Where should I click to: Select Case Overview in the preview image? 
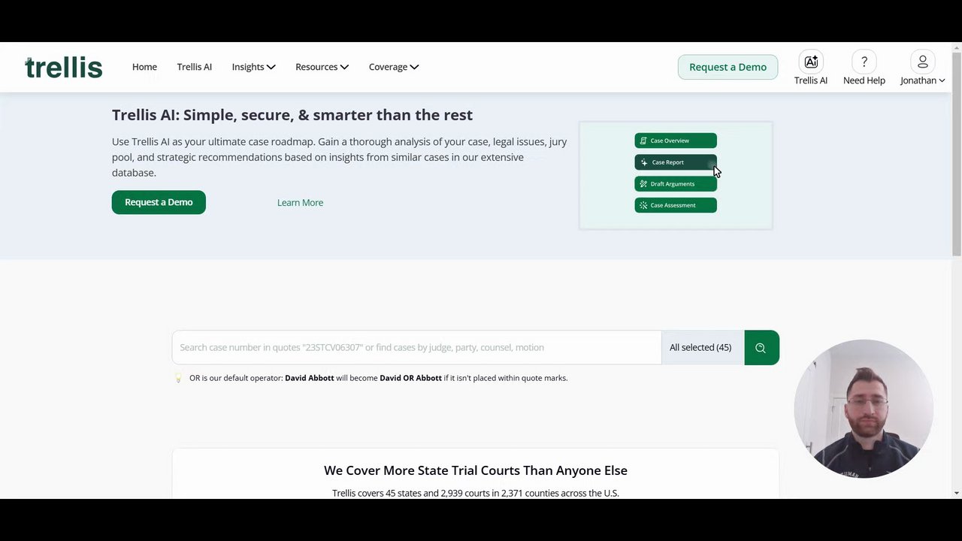pyautogui.click(x=676, y=141)
